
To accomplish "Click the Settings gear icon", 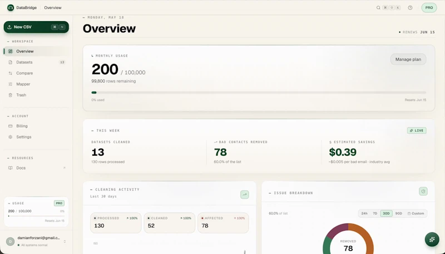I will (11, 137).
